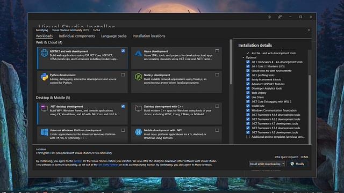
Task: Uncheck .NET Core 2.1 Runtime (LTS)
Action: point(248,66)
